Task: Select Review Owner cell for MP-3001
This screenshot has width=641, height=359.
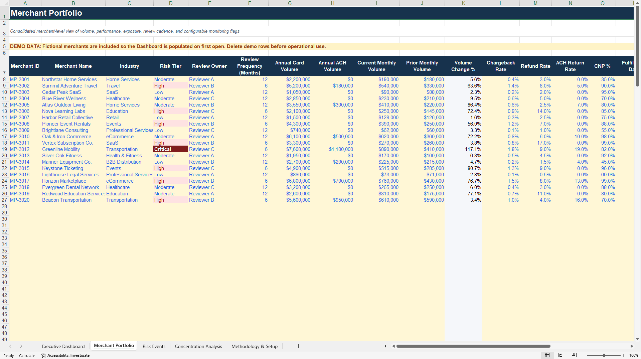Action: (x=209, y=79)
